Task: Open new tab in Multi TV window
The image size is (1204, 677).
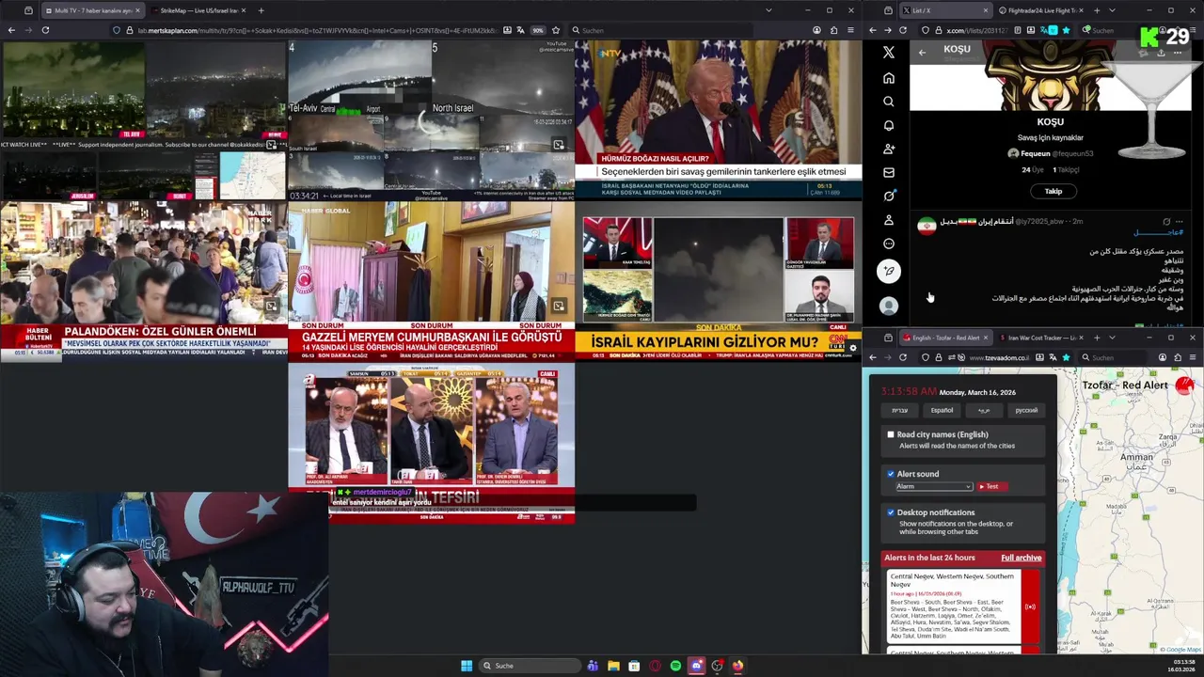Action: coord(261,10)
